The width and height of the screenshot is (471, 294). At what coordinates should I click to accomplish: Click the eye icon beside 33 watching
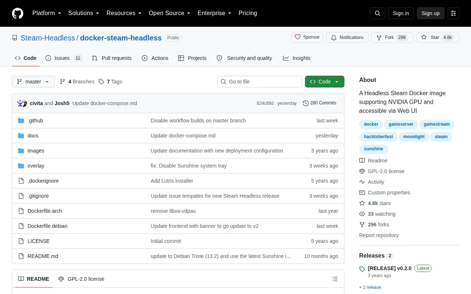point(362,214)
